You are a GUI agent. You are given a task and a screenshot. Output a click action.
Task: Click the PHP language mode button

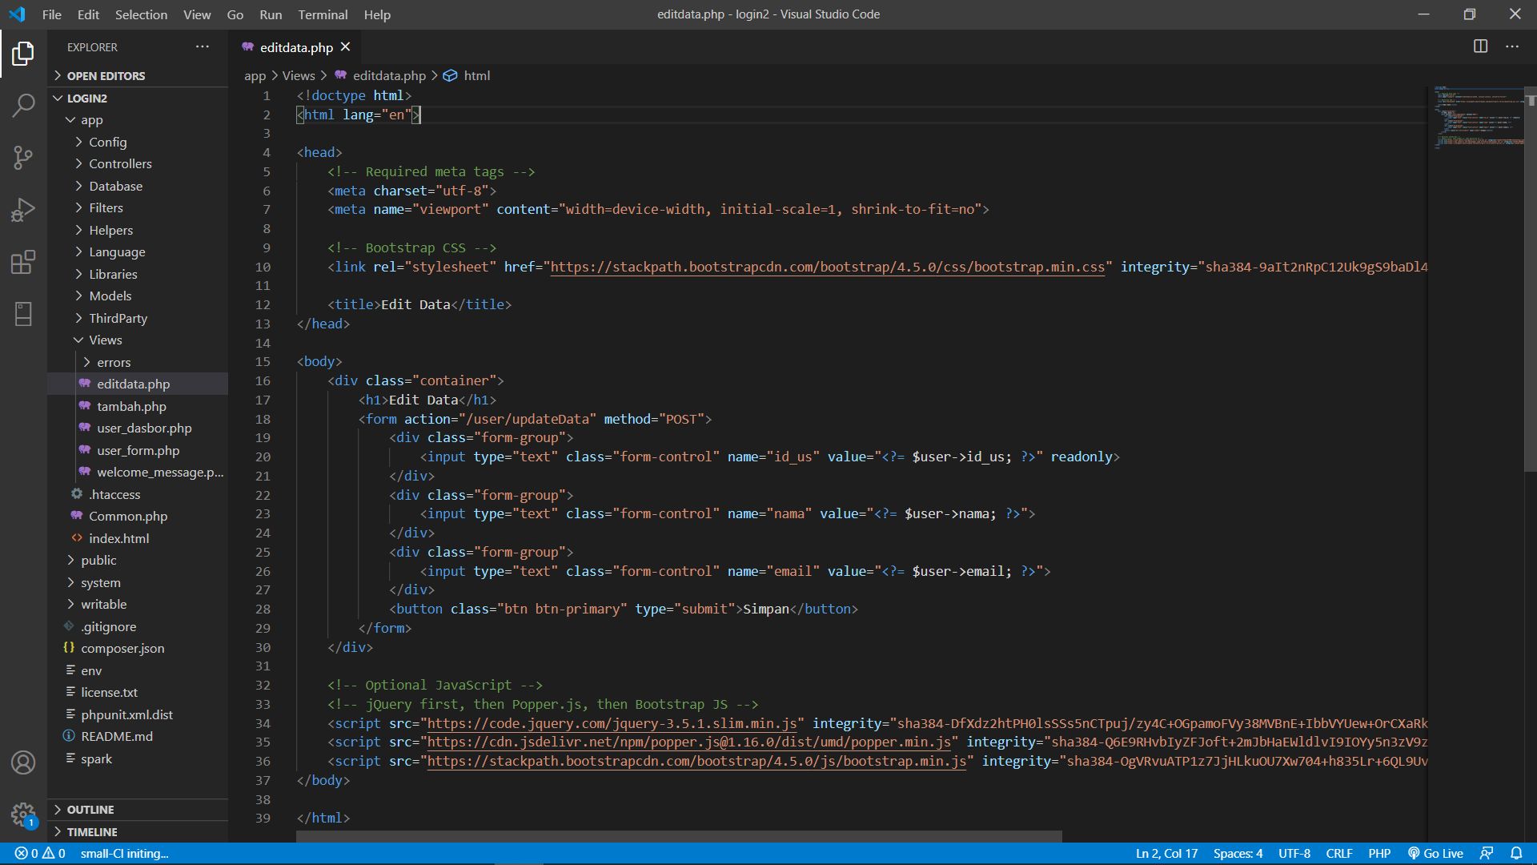click(x=1378, y=853)
